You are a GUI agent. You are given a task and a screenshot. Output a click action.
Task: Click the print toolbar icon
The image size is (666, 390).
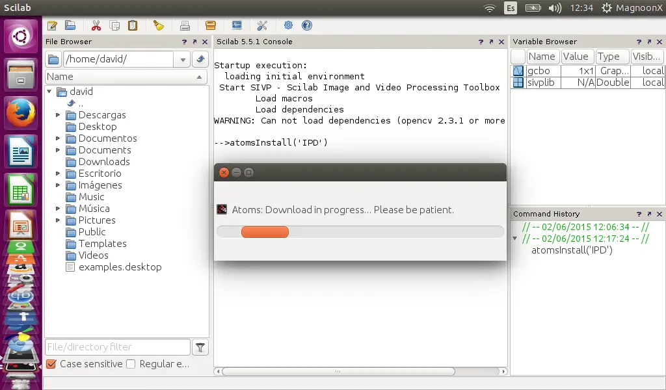point(185,26)
